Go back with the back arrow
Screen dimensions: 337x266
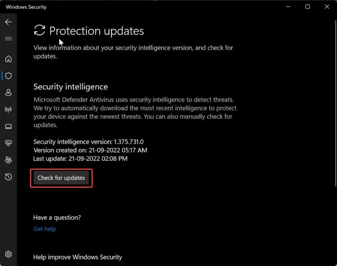pyautogui.click(x=8, y=22)
